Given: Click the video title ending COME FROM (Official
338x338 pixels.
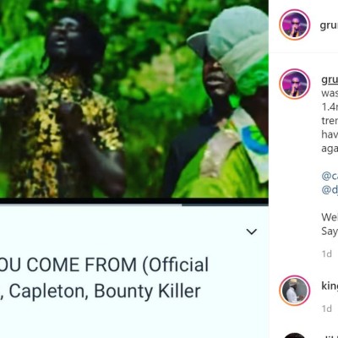Looking at the screenshot, I should click(104, 264).
